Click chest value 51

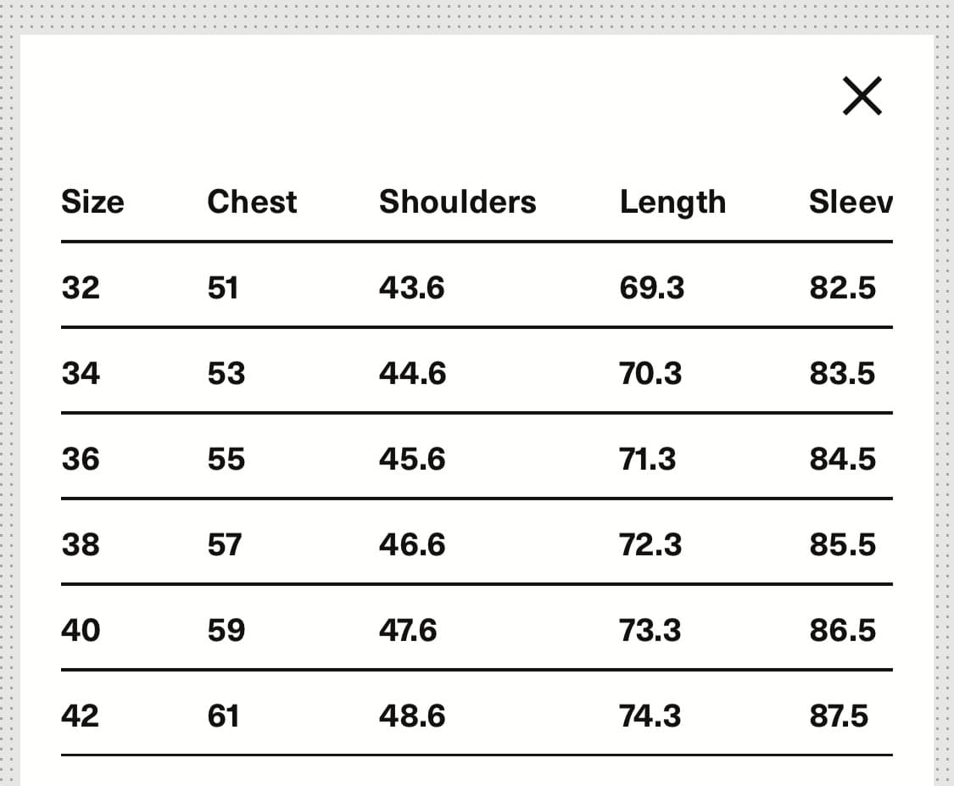point(223,288)
